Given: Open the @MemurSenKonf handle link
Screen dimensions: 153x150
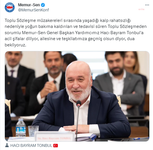Looking at the screenshot, I should pyautogui.click(x=33, y=10).
